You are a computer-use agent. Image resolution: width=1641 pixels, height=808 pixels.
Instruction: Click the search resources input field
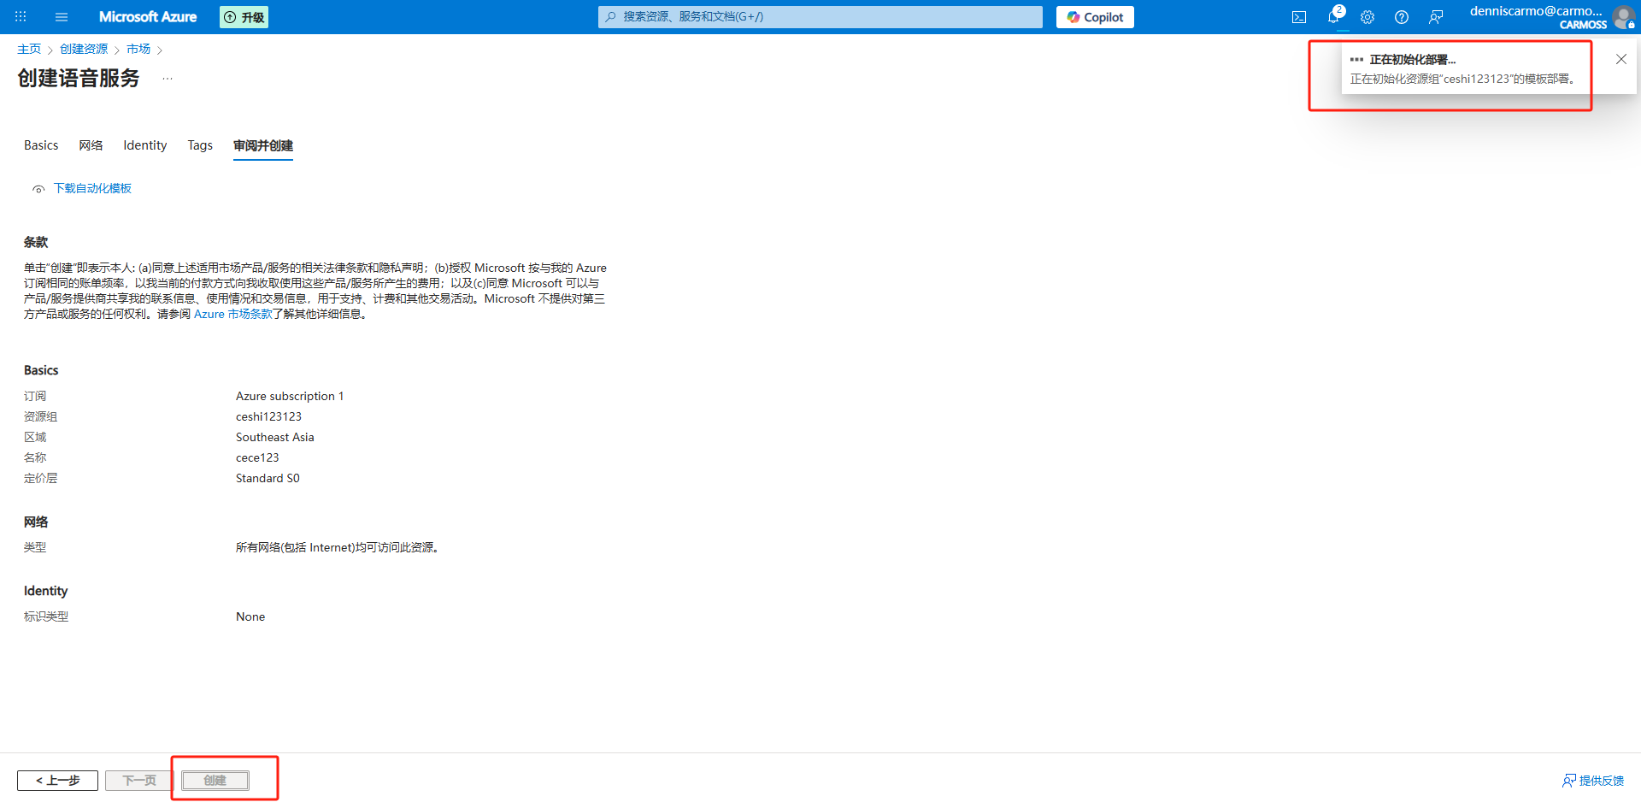pyautogui.click(x=820, y=17)
